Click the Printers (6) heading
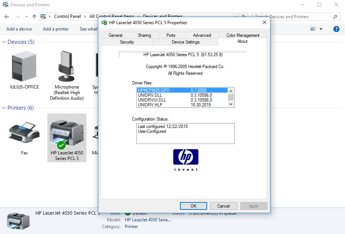The width and height of the screenshot is (345, 234). (x=21, y=108)
